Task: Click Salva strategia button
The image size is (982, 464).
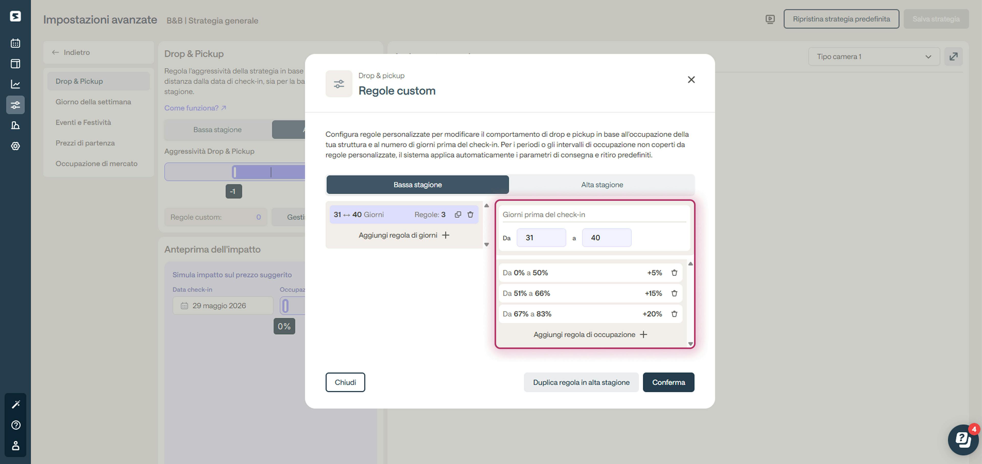Action: point(936,19)
